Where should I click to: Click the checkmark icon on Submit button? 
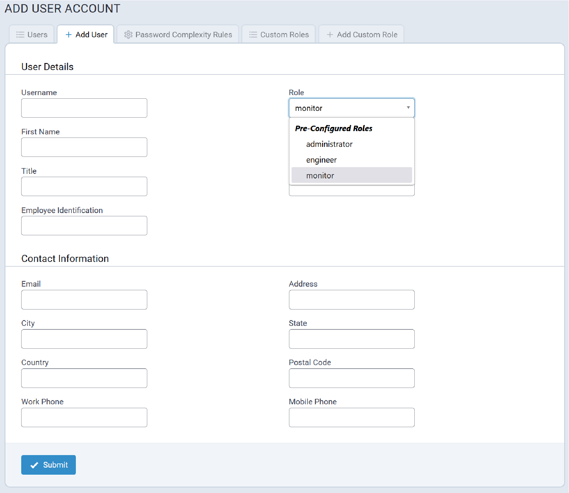pyautogui.click(x=34, y=465)
